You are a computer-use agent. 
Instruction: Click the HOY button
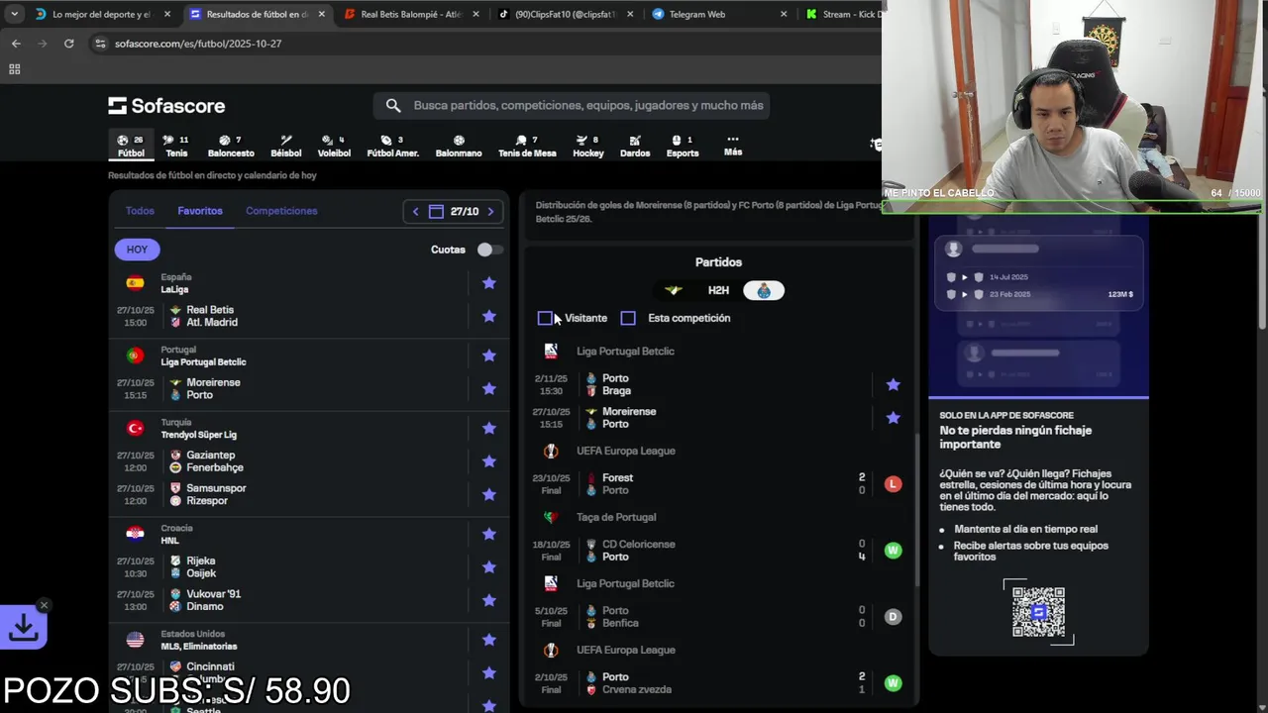coord(137,250)
